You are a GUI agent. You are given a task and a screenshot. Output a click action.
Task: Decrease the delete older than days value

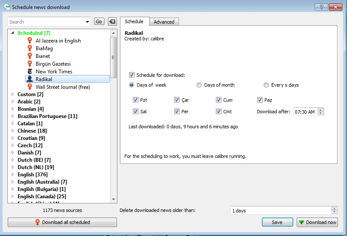335,212
